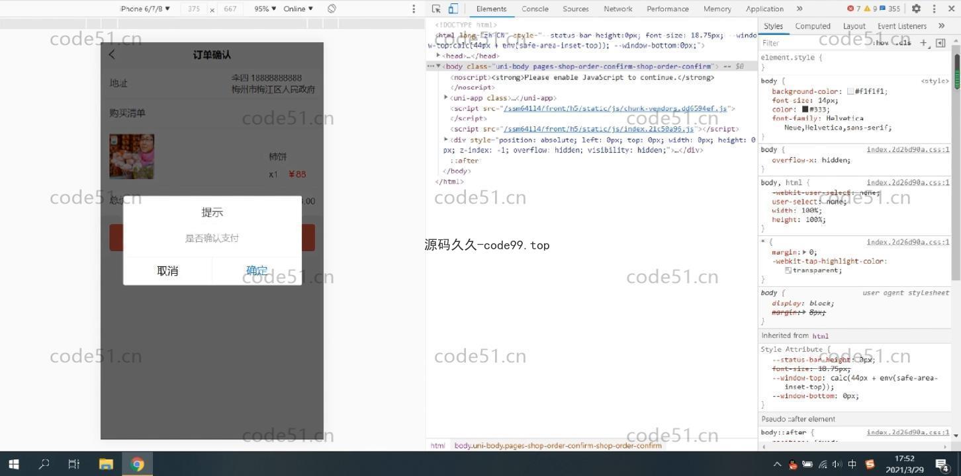961x476 pixels.
Task: Open the 95% zoom dropdown
Action: [265, 9]
